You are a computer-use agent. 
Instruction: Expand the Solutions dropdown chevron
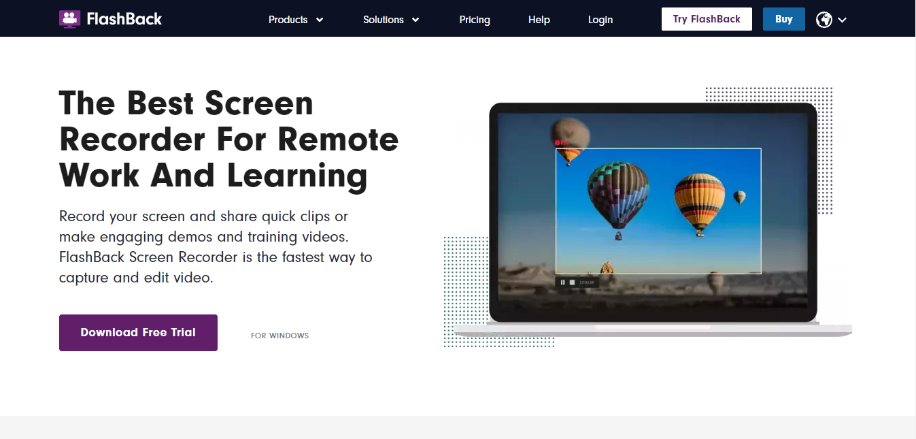coord(415,20)
